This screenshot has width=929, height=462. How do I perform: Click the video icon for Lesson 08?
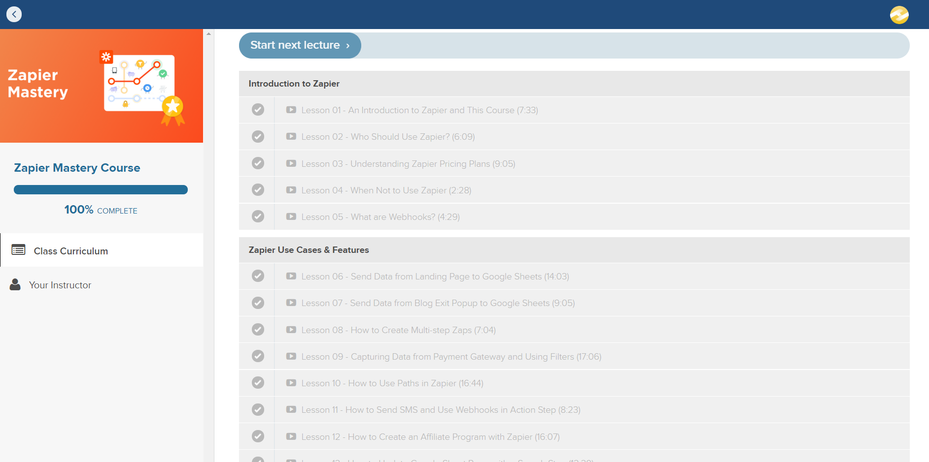291,330
